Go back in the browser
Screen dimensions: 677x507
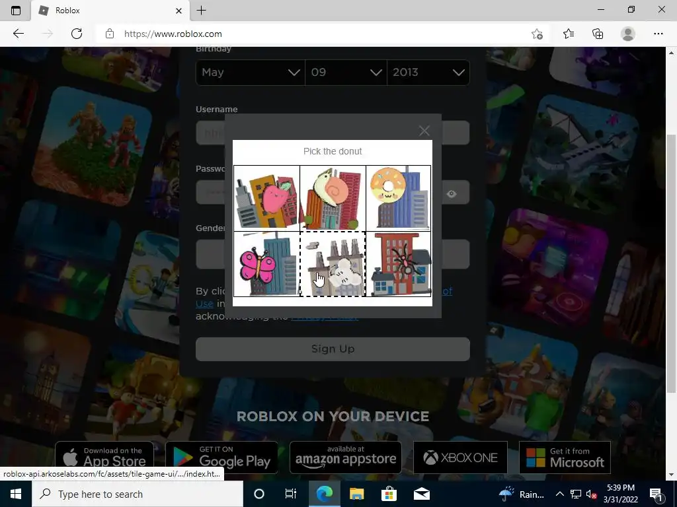(x=18, y=34)
